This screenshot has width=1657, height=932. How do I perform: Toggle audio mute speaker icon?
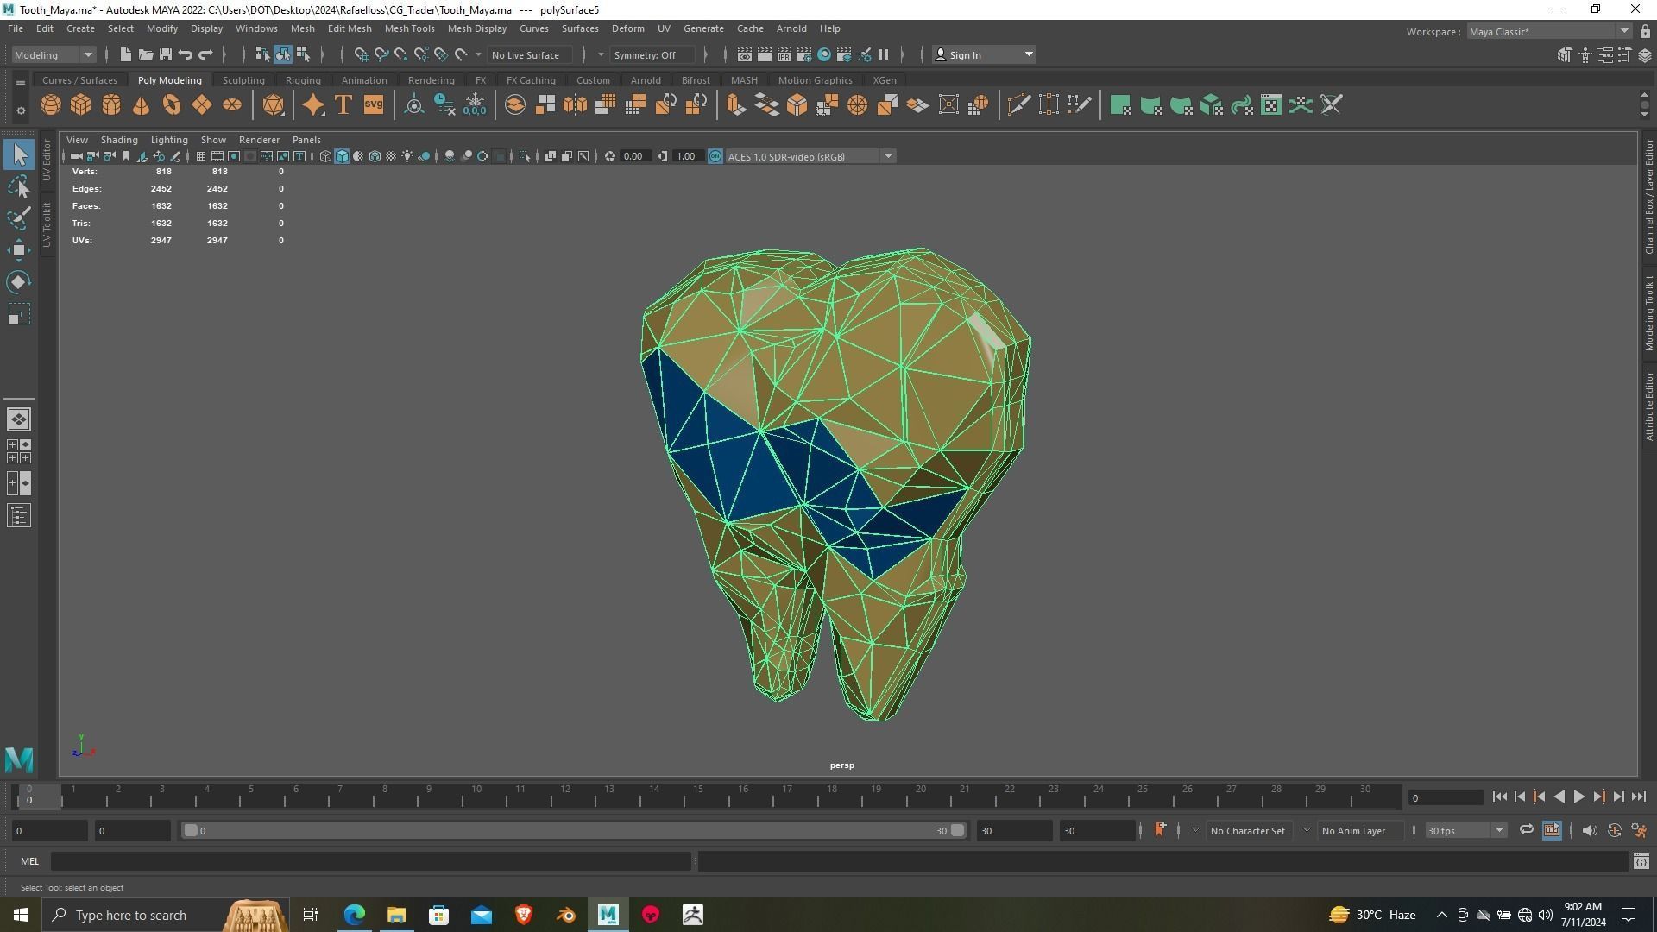[x=1590, y=830]
